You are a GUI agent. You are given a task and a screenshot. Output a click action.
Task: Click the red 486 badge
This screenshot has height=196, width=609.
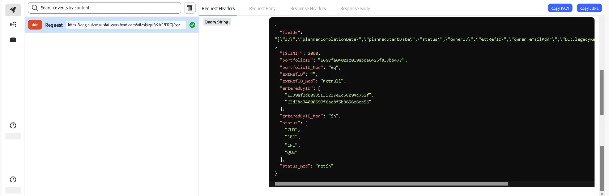pyautogui.click(x=35, y=25)
